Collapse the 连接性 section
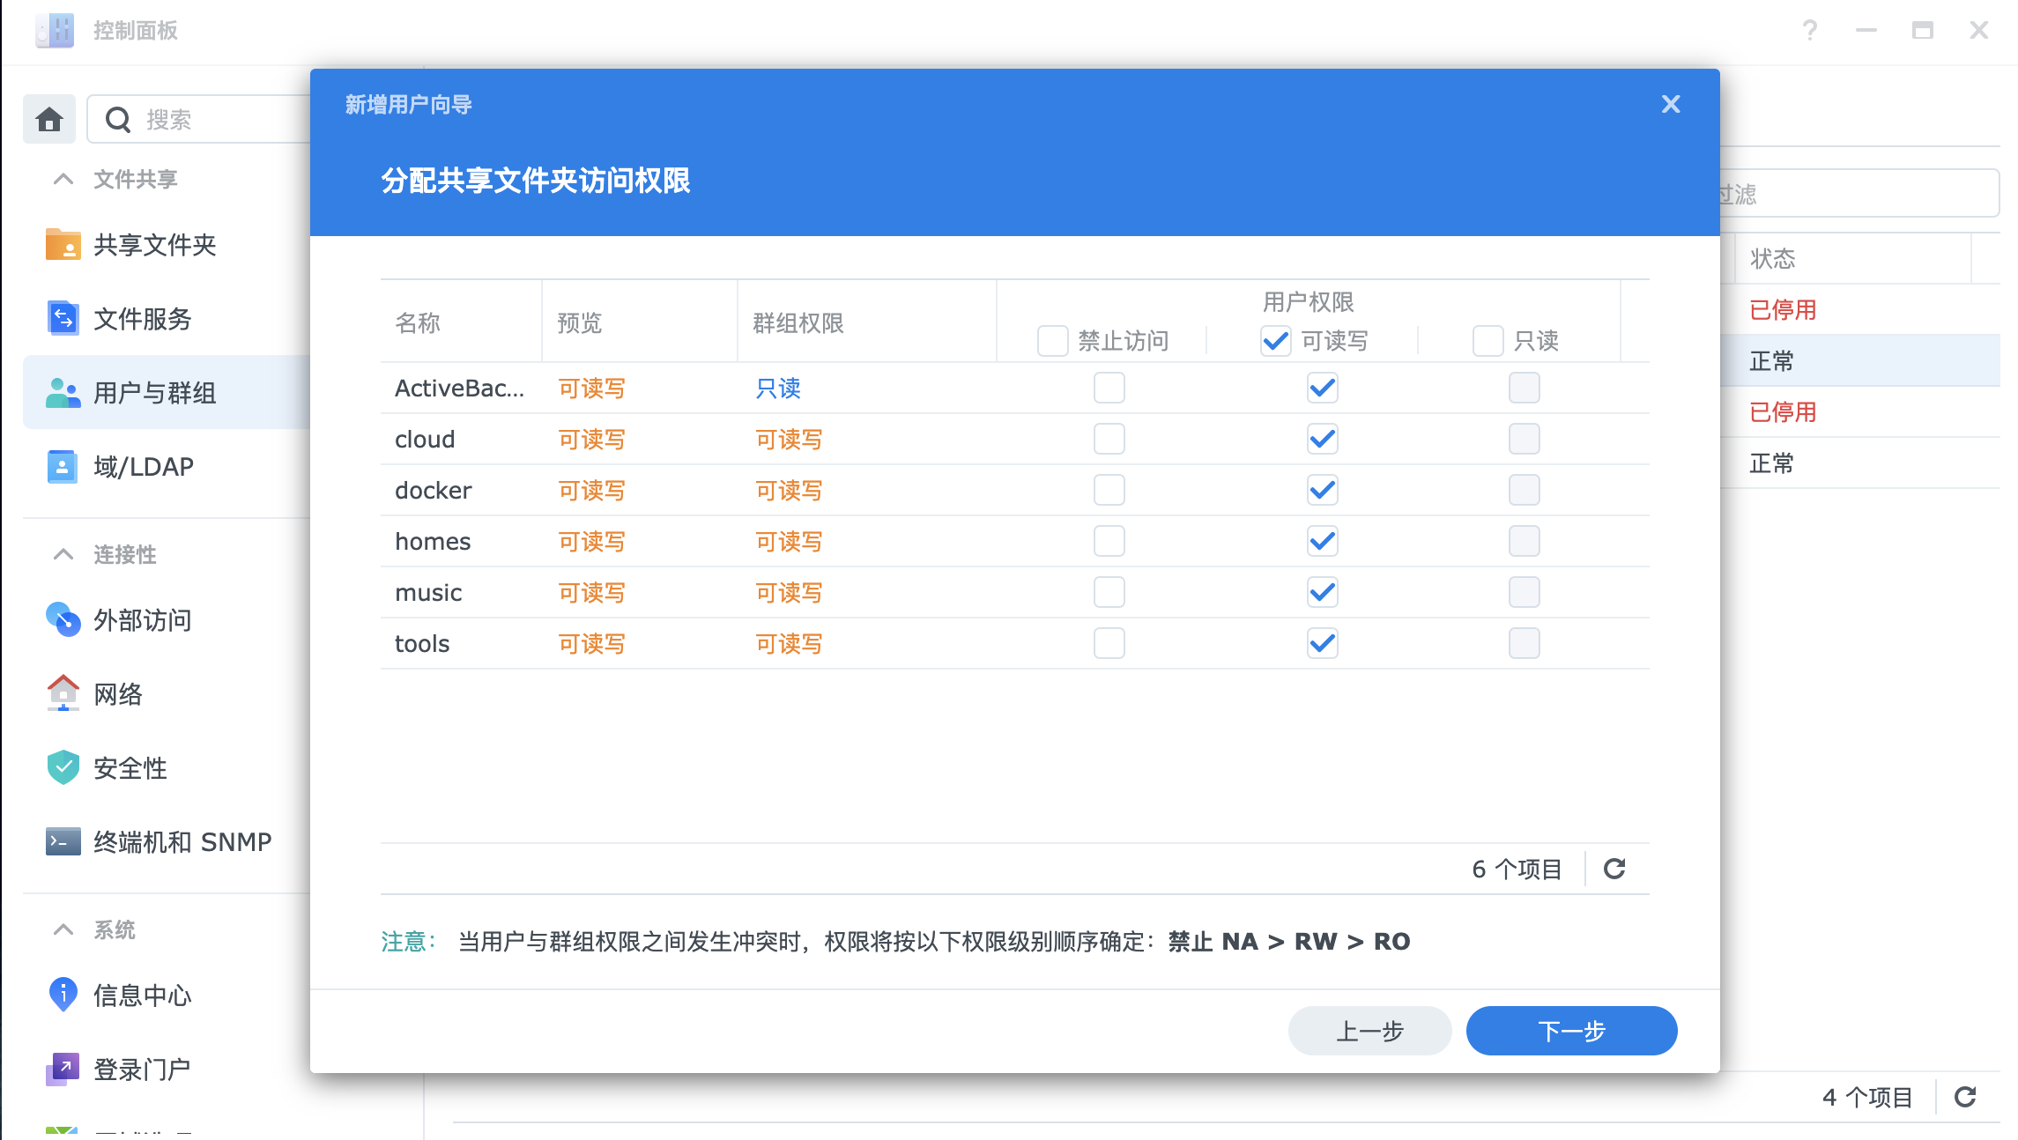 click(x=62, y=554)
